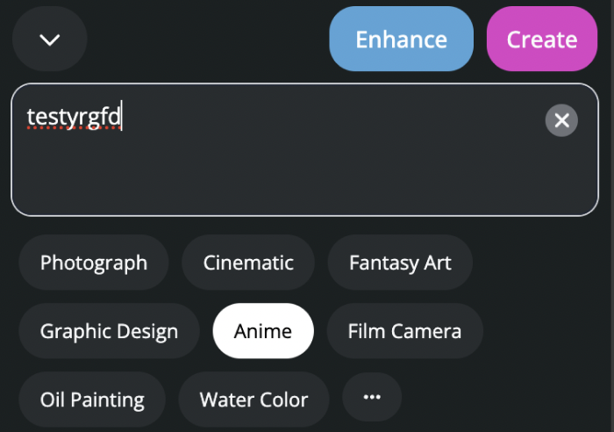Screen dimensions: 614x432
Task: Turn on the Film Camera style
Action: 404,331
